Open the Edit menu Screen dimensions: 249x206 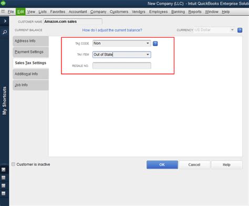[x=20, y=12]
